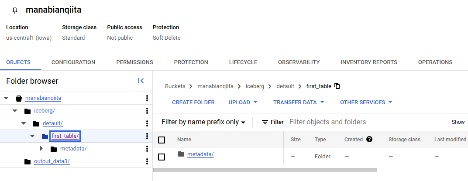Open the Upload dropdown menu
Image resolution: width=468 pixels, height=181 pixels.
tap(243, 102)
